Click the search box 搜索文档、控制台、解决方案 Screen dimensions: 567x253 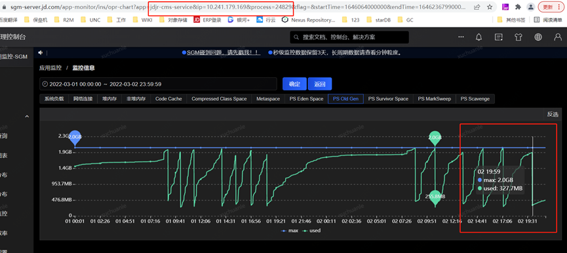(349, 37)
